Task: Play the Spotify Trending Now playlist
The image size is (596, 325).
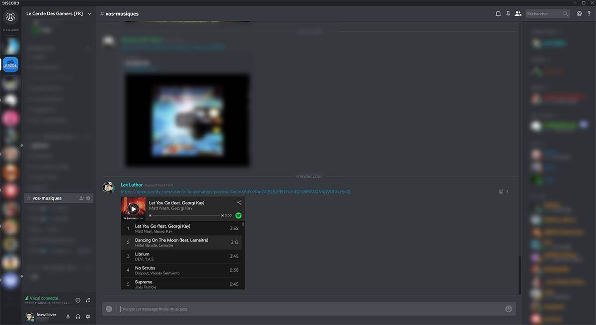Action: coord(133,209)
